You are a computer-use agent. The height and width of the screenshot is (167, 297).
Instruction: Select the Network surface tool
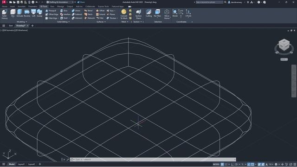click(x=90, y=18)
